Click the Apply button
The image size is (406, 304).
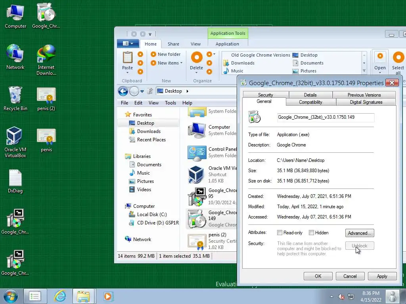tap(382, 276)
